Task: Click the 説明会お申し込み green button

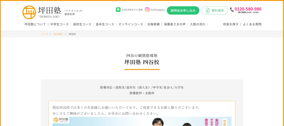Action: tap(183, 11)
